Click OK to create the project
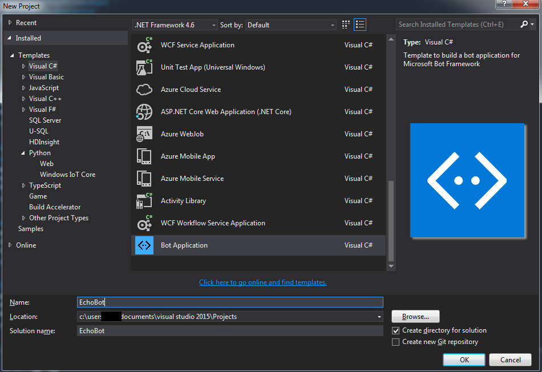The height and width of the screenshot is (372, 542). coord(464,359)
